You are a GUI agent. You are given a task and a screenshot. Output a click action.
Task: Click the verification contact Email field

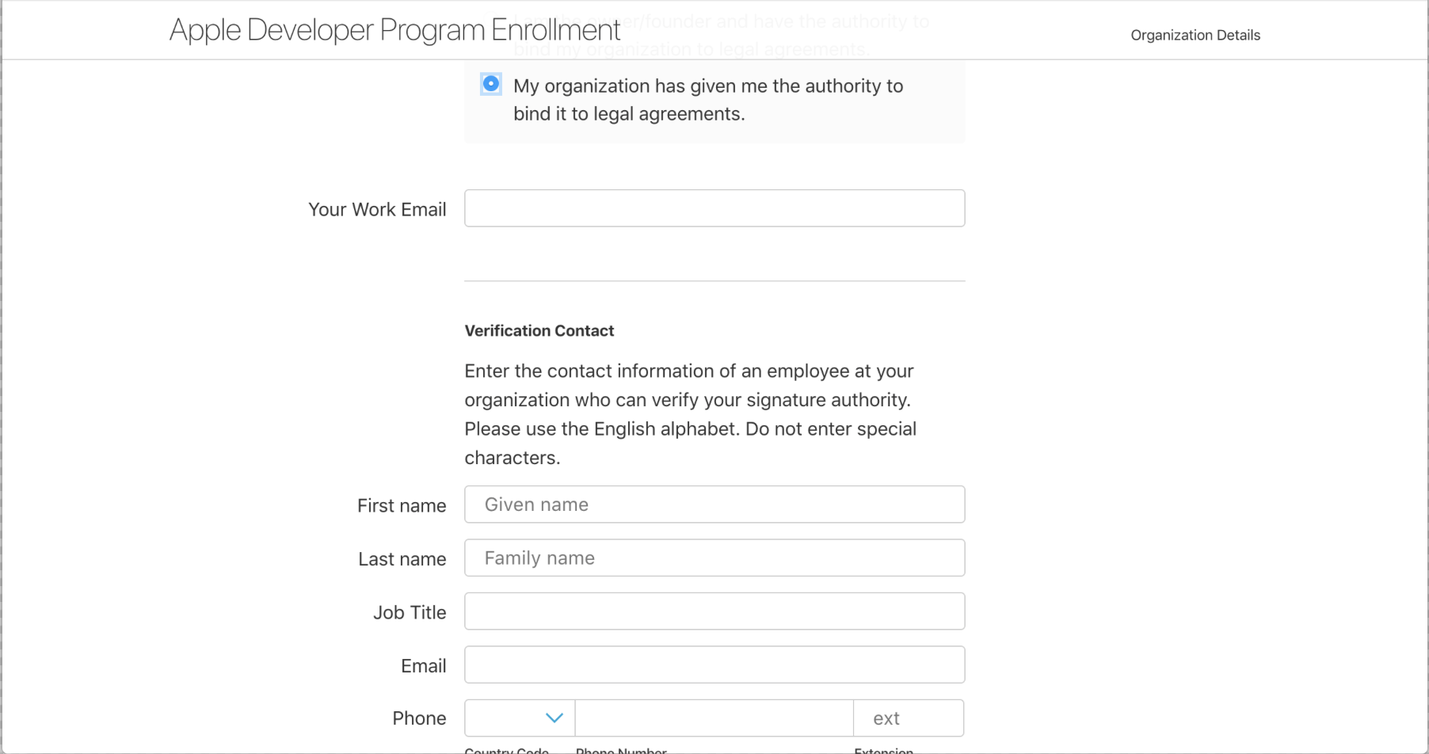713,665
